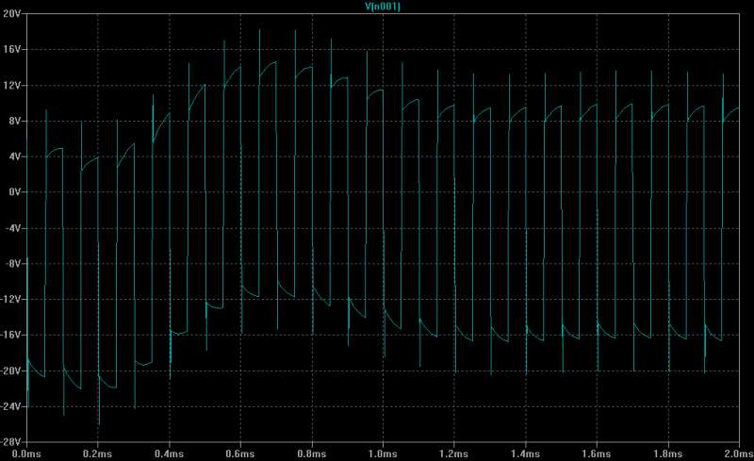Click the -12V vertical axis label
Viewport: 754px width, 461px height.
(11, 299)
